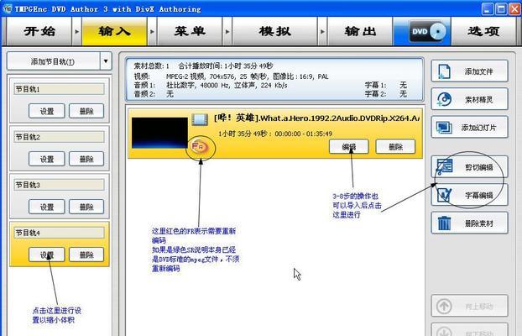Click the 添加节目轨(T) button
The height and width of the screenshot is (336, 522).
(x=53, y=61)
